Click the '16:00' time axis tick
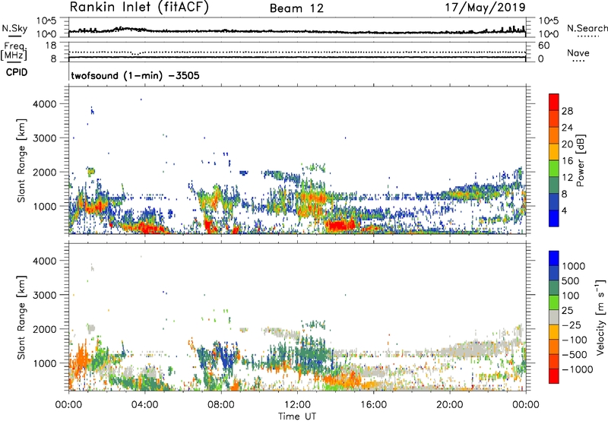608x421 pixels. pos(373,405)
